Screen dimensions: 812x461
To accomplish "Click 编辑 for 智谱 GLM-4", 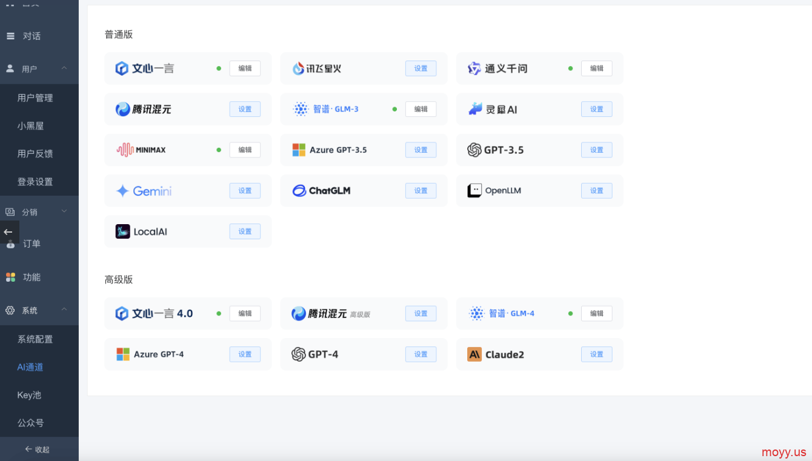I will (597, 313).
